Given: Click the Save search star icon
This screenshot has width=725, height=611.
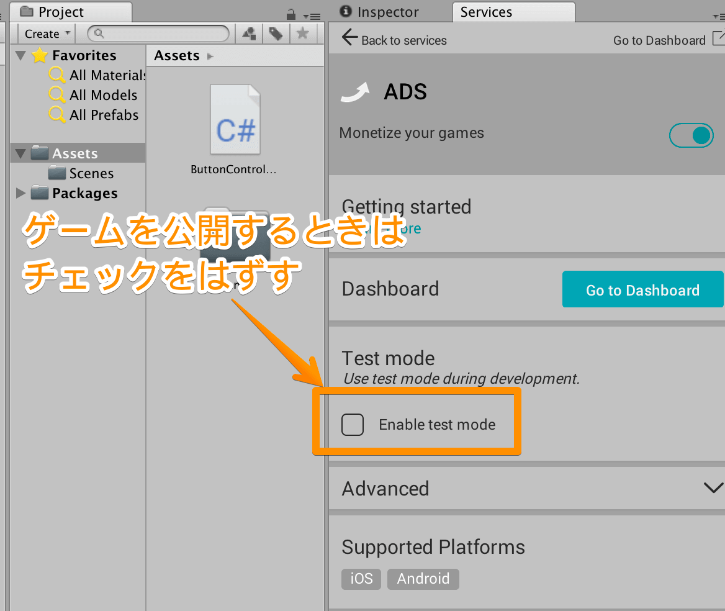Looking at the screenshot, I should click(303, 34).
